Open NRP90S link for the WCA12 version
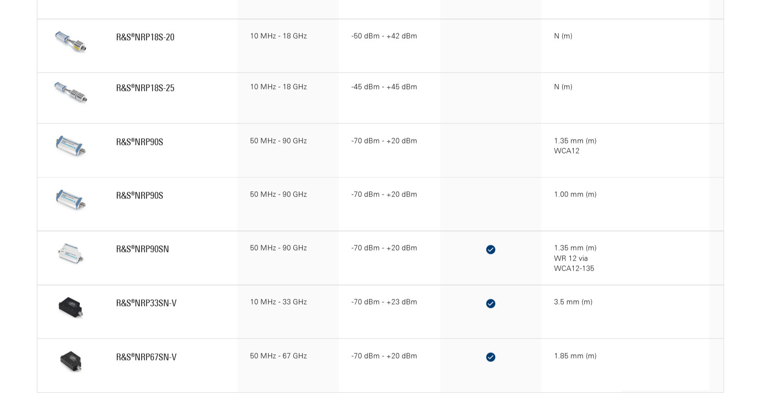 point(139,142)
